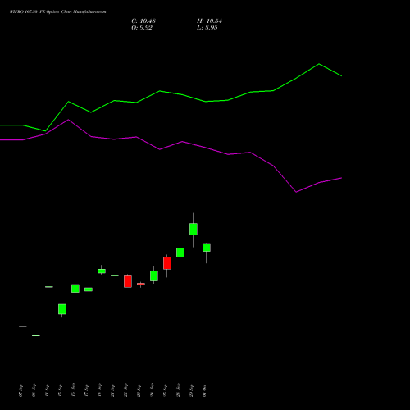Select the open value O: 9.92
Image resolution: width=410 pixels, height=410 pixels.
pyautogui.click(x=142, y=28)
